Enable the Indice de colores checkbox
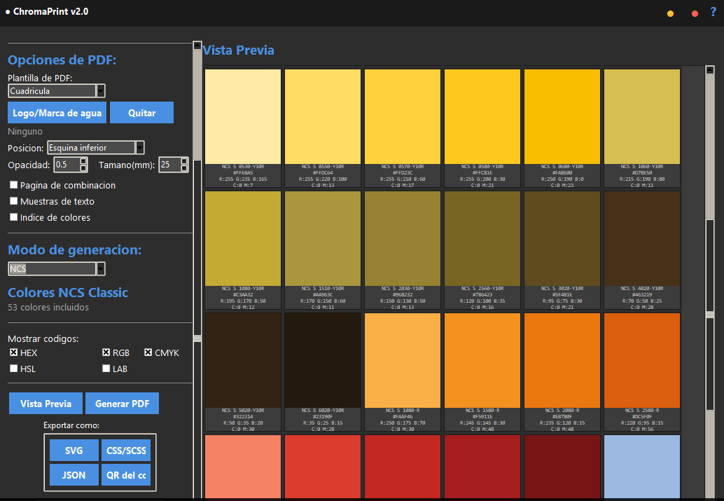 [14, 217]
